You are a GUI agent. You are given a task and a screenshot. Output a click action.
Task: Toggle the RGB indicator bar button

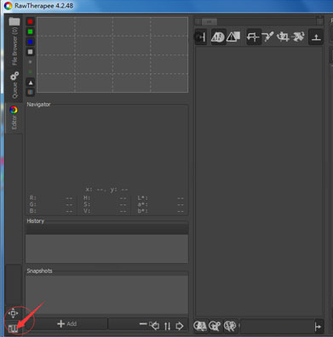(31, 92)
